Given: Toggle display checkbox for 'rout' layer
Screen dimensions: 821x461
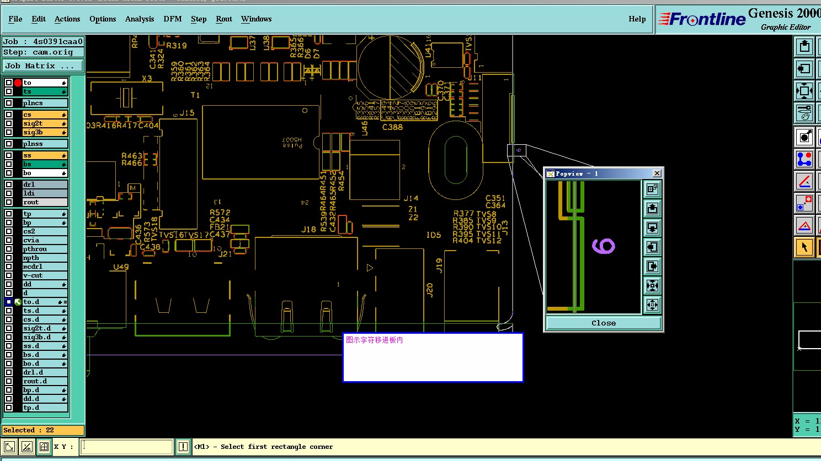Looking at the screenshot, I should [9, 202].
